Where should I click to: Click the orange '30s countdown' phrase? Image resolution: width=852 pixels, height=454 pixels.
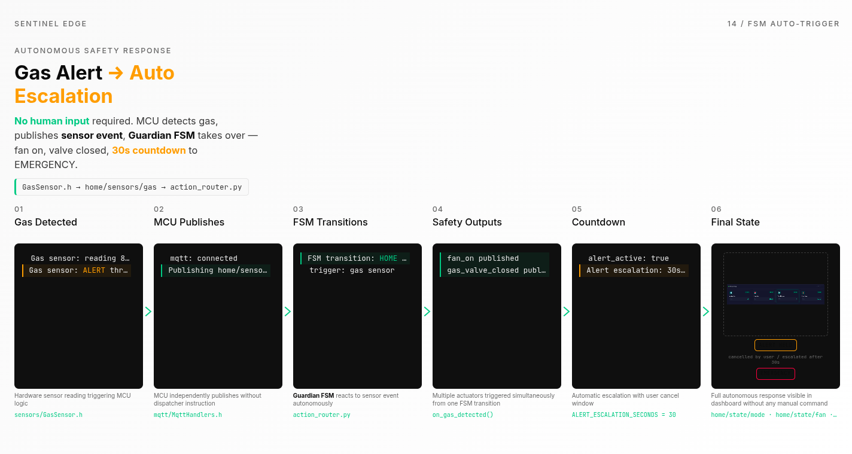click(149, 150)
